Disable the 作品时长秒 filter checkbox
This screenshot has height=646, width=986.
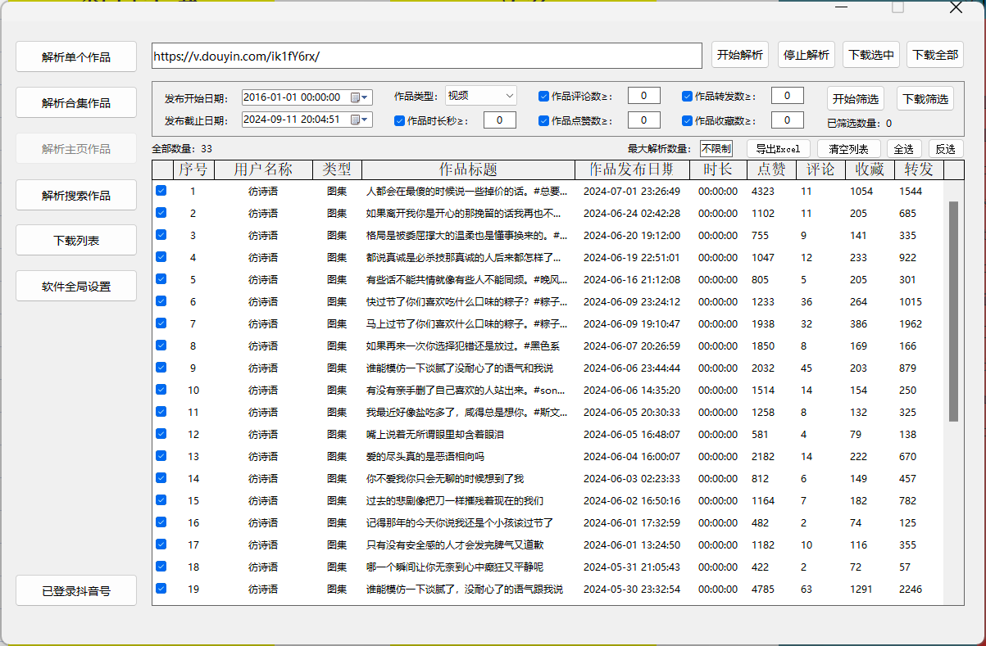point(399,120)
